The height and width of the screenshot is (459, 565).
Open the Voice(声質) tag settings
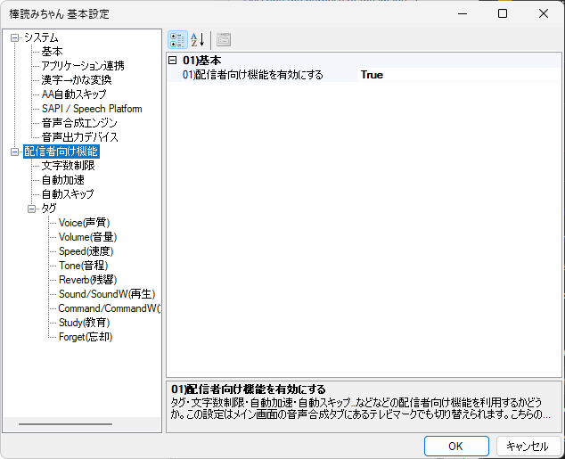coord(84,223)
